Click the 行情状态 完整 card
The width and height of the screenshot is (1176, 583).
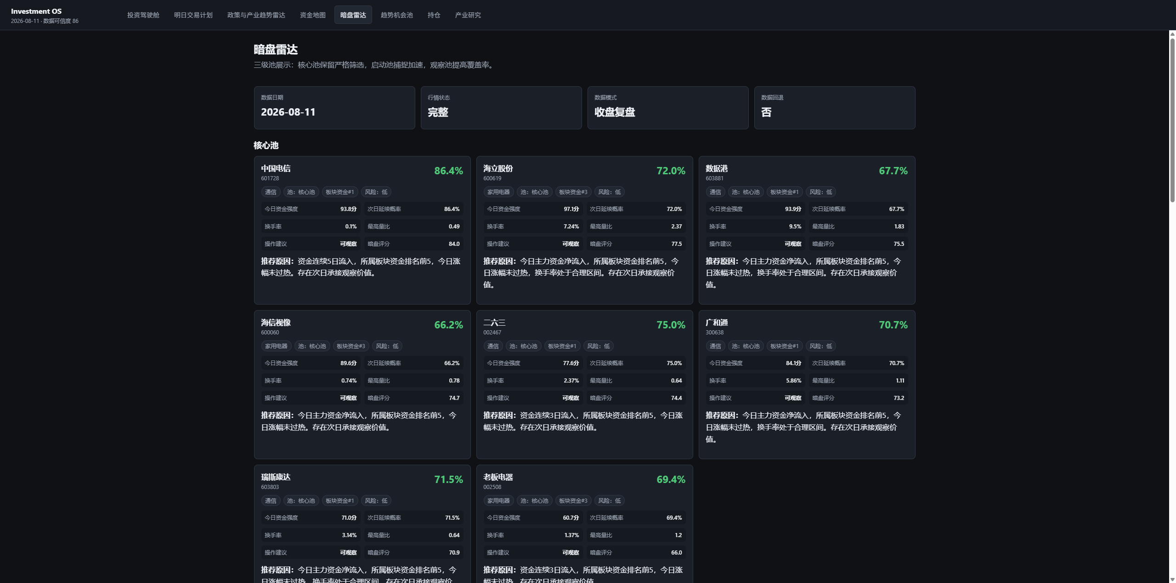[x=501, y=108]
